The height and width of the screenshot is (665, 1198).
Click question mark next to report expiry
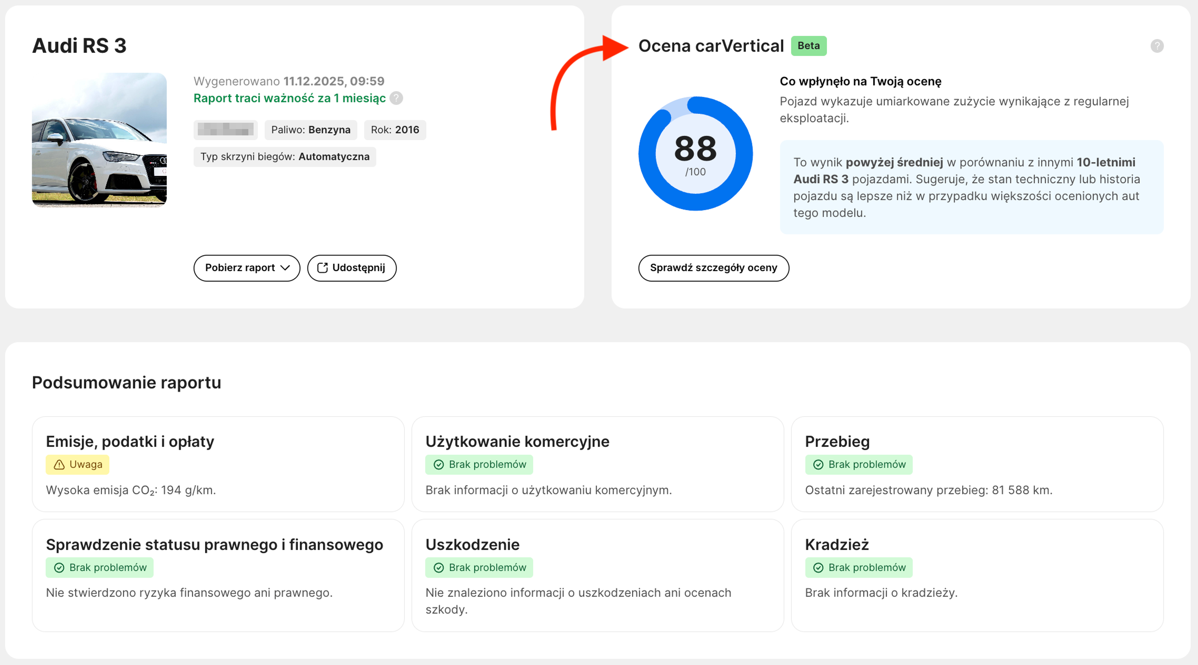[x=396, y=98]
